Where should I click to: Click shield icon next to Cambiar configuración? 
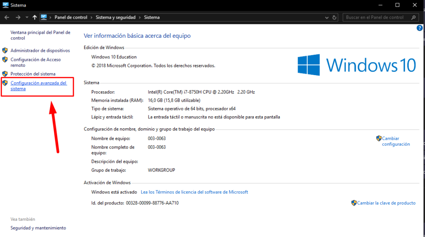379,138
